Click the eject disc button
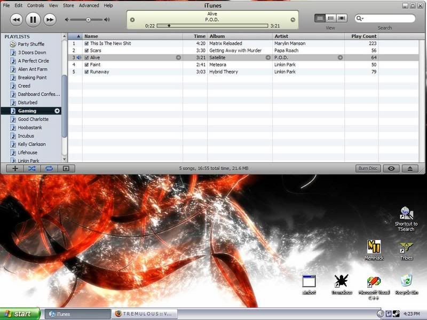Screen dimensions: 427x320 [410, 169]
